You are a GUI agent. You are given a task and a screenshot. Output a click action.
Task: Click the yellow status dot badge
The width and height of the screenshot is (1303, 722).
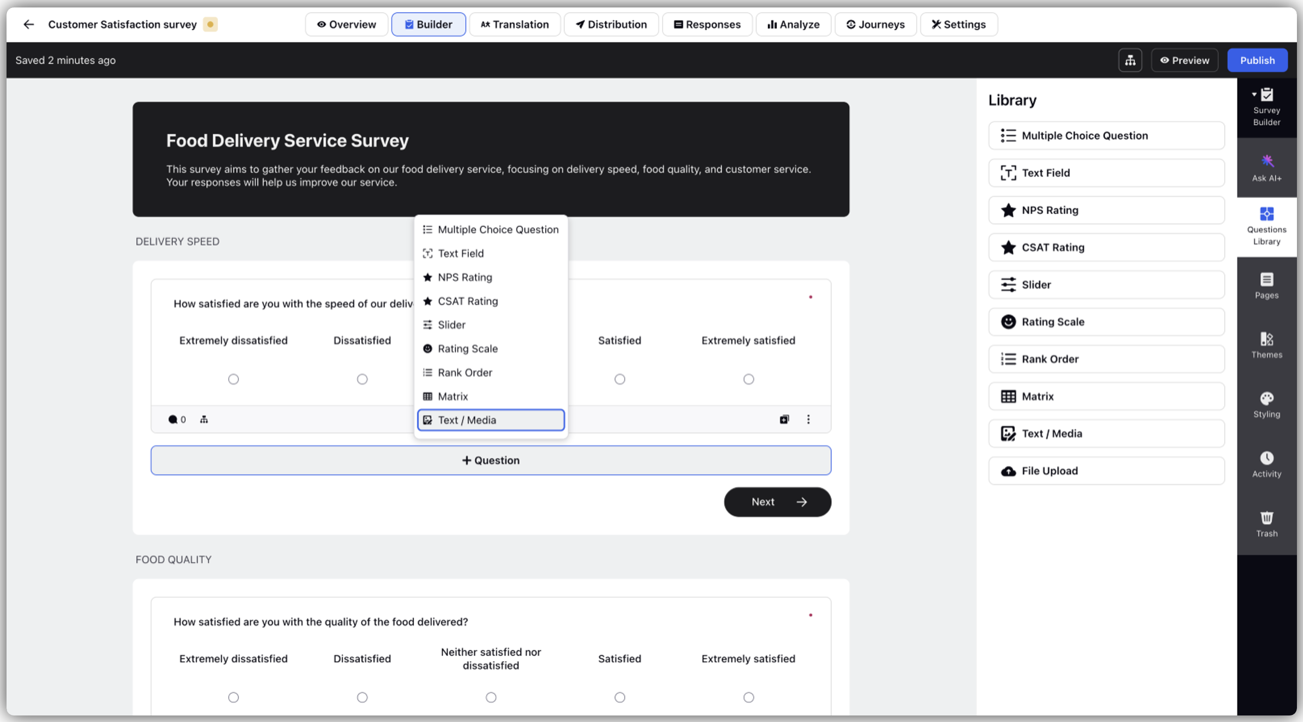point(210,24)
